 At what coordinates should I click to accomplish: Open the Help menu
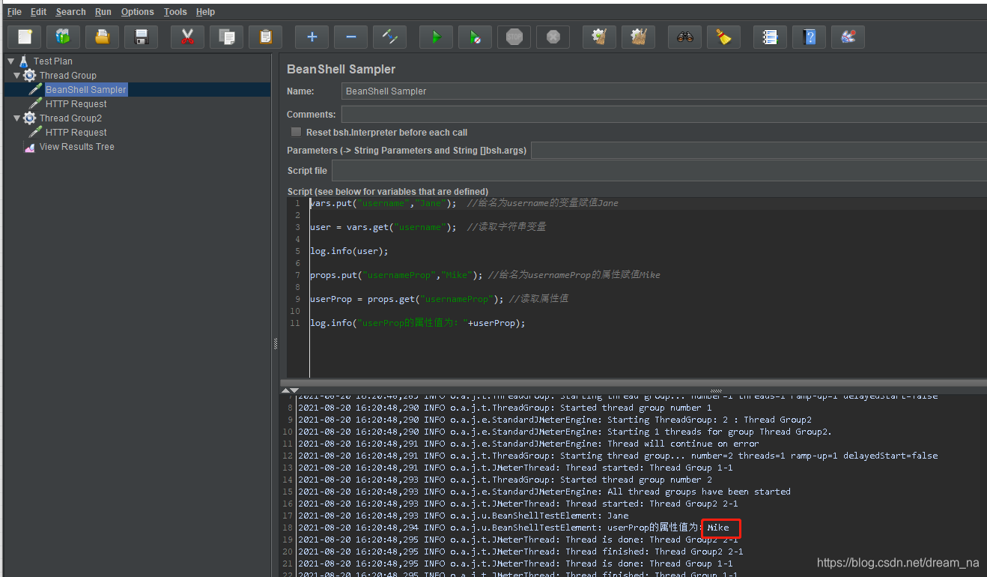tap(205, 12)
